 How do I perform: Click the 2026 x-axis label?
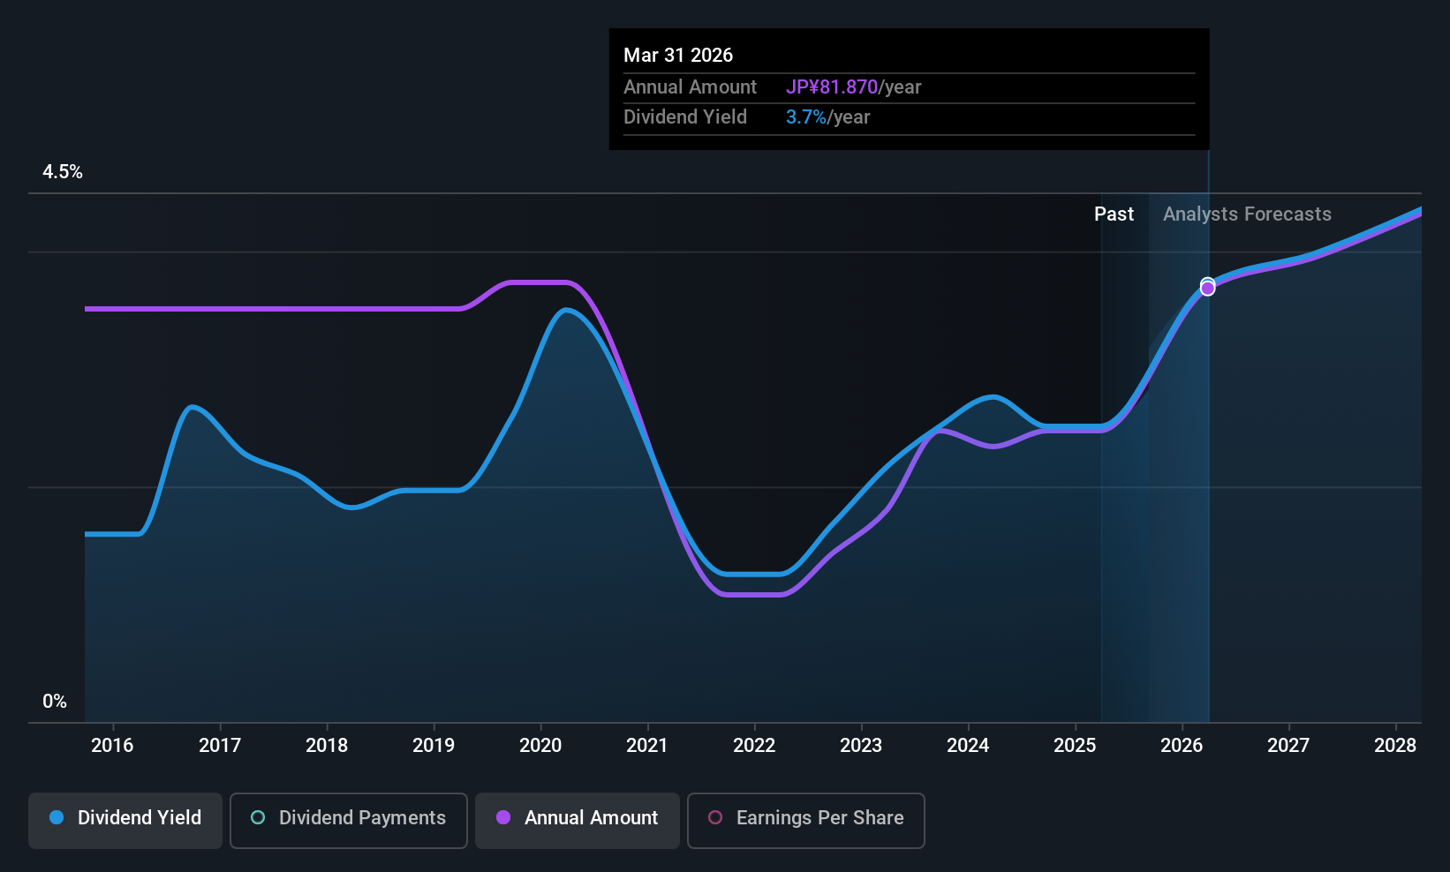tap(1182, 745)
